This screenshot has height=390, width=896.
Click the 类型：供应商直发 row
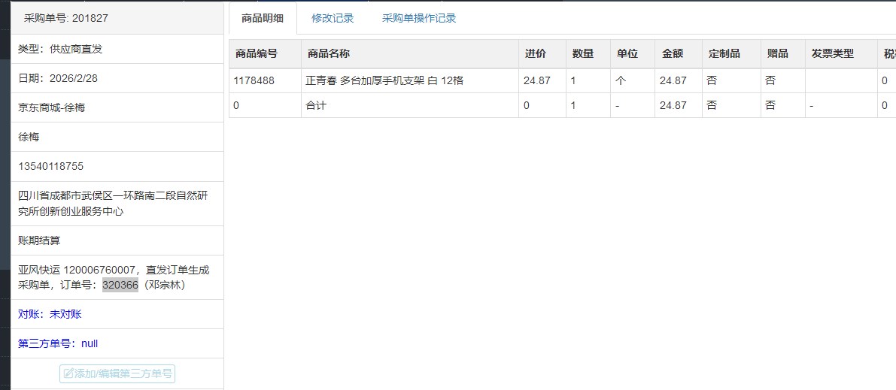[60, 49]
